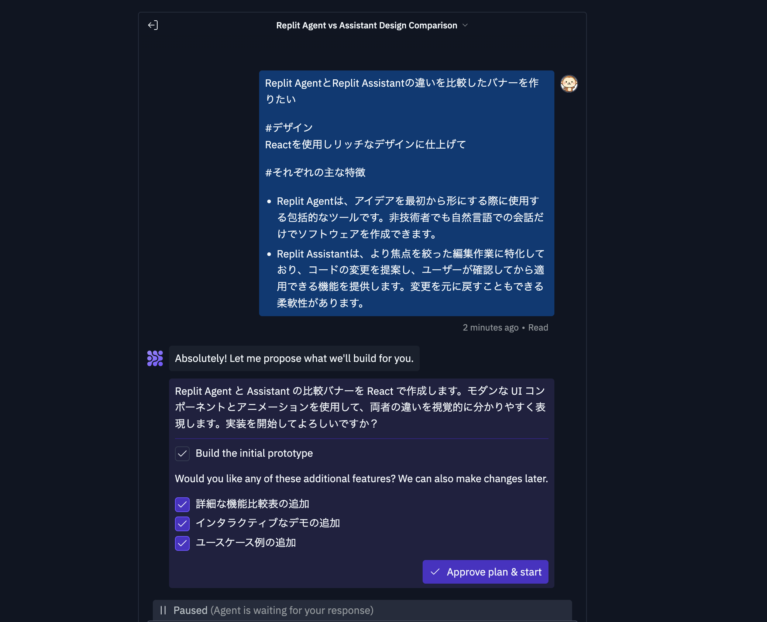
Task: Click the purple dots Replit logo icon
Action: point(155,358)
